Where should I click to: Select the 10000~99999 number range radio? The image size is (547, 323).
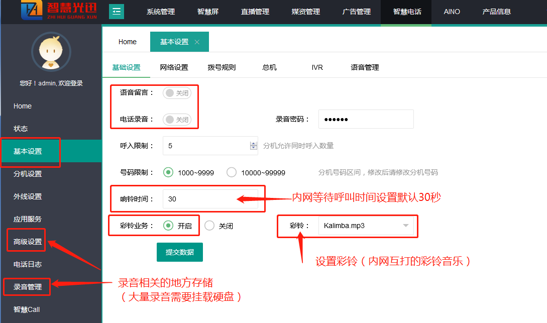232,172
